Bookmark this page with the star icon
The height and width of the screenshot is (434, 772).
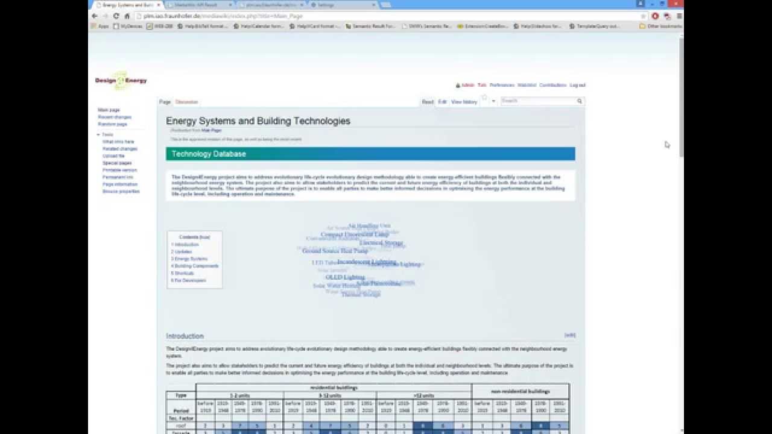643,16
